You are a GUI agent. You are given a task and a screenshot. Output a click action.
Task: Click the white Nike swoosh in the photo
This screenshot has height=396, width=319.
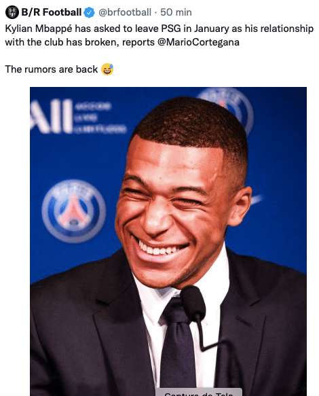(256, 200)
